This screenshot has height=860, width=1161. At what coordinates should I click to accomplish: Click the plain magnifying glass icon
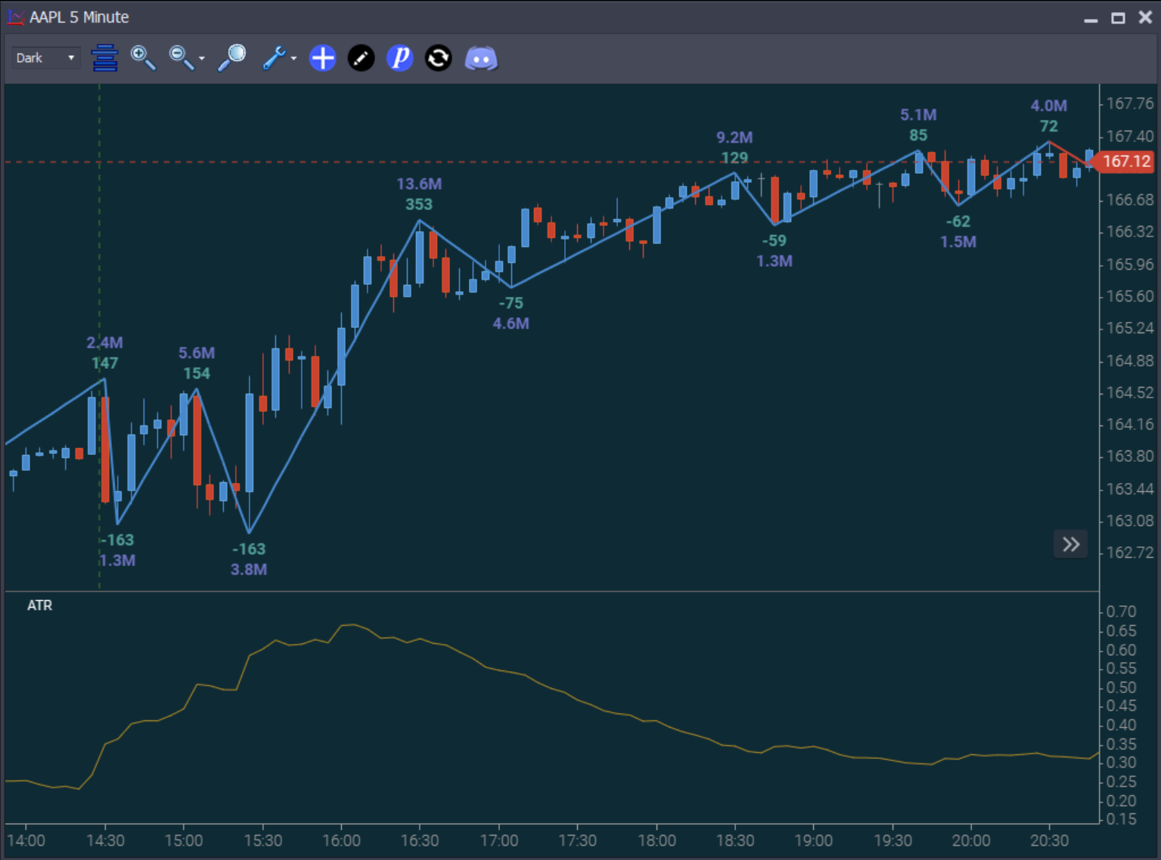point(232,58)
